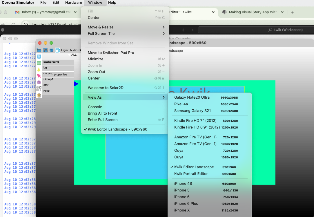Image resolution: width=314 pixels, height=217 pixels.
Task: Select Pixel 4a device
Action: click(209, 104)
